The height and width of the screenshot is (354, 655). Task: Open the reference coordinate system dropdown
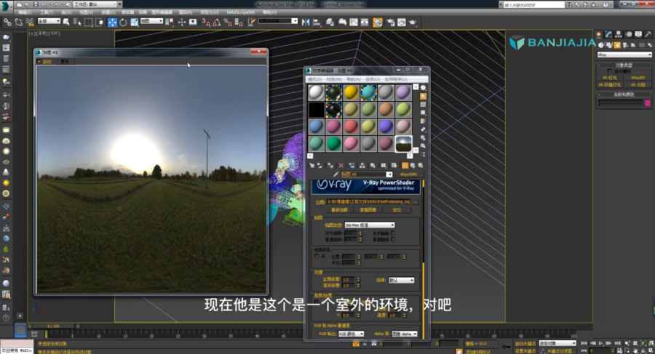point(151,21)
